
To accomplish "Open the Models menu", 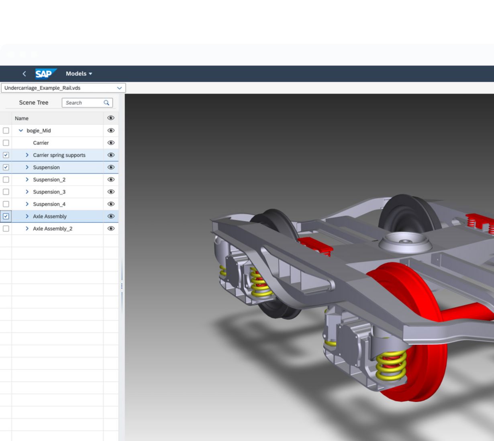I will click(x=79, y=74).
